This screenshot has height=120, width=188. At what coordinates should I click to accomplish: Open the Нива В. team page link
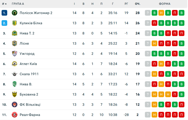[26, 84]
